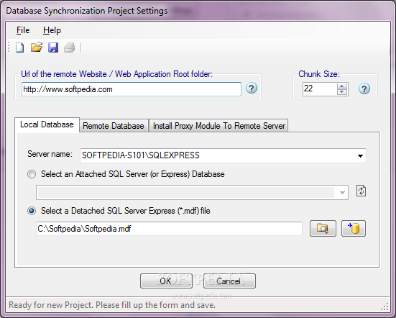
Task: Click the New project toolbar icon
Action: (20, 47)
